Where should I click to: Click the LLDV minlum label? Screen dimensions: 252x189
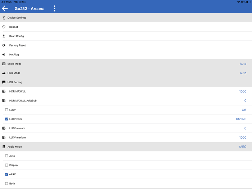[x=17, y=128]
